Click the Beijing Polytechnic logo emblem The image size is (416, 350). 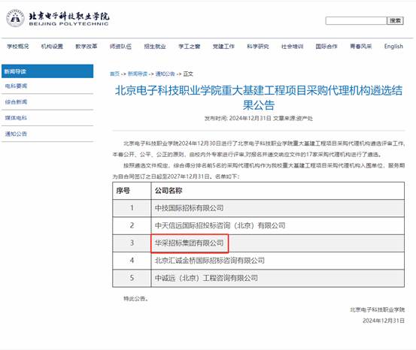15,18
